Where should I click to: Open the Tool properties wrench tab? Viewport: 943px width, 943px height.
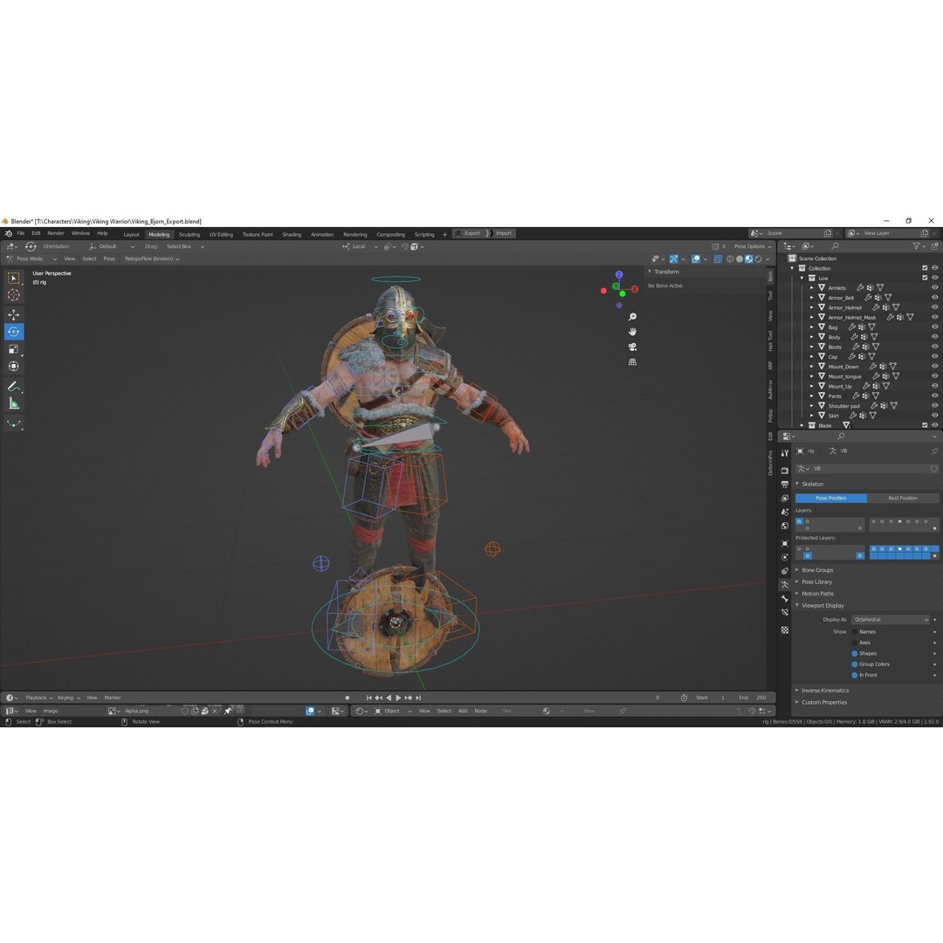(784, 453)
